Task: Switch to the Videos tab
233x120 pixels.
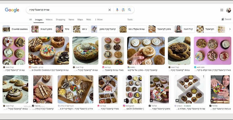Action: click(x=49, y=20)
